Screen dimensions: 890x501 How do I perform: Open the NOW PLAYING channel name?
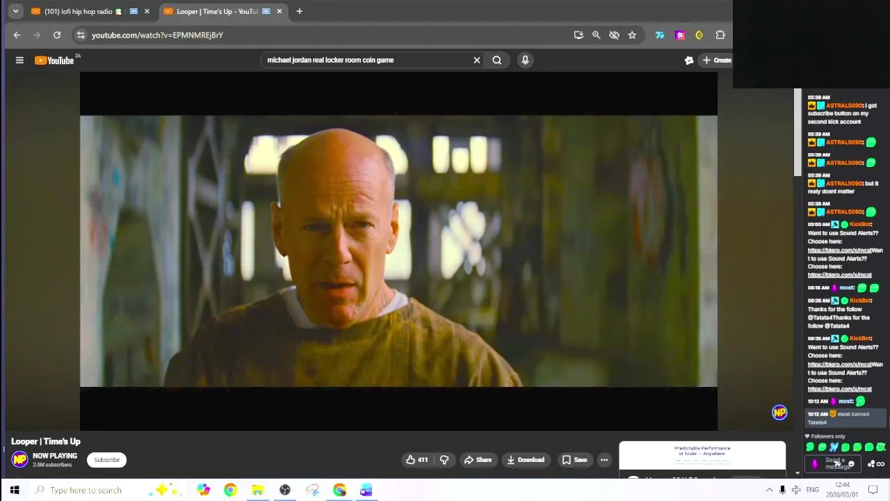(x=55, y=456)
